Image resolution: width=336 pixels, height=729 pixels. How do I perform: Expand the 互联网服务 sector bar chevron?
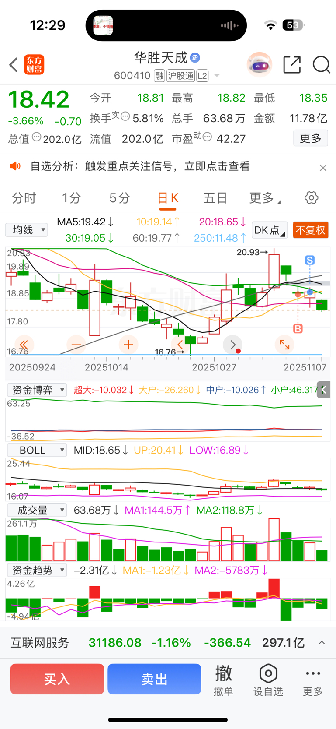[322, 643]
